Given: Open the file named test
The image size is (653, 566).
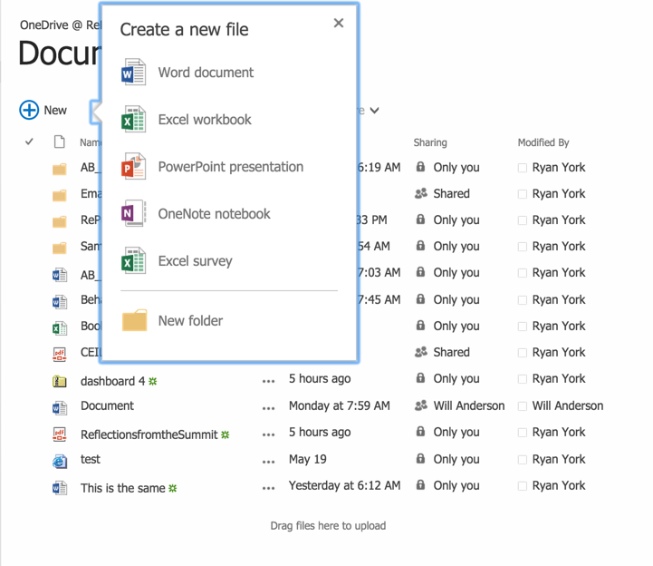Looking at the screenshot, I should tap(91, 459).
